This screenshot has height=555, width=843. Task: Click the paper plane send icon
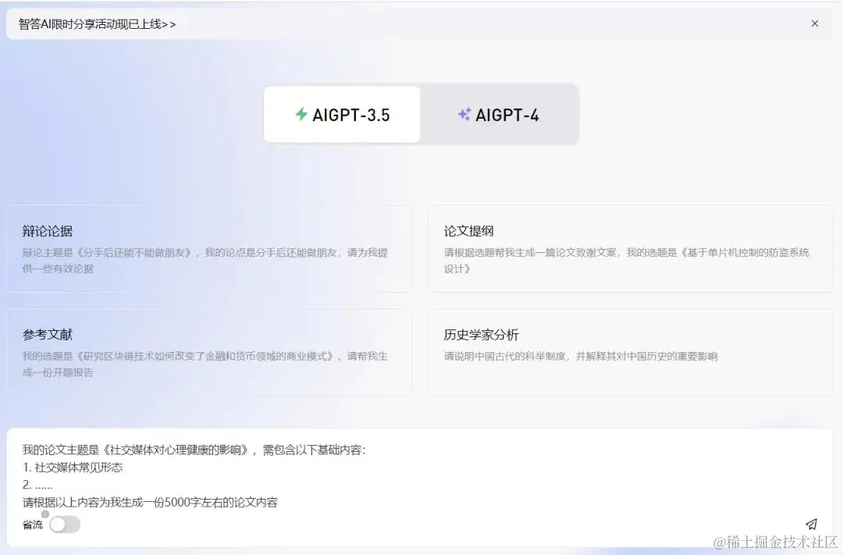point(812,525)
